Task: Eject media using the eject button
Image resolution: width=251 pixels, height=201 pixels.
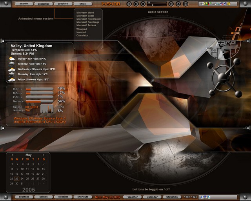Action: 178,4
